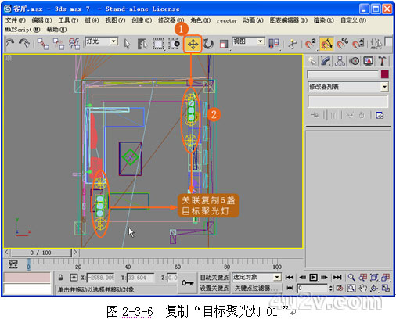
Task: Expand the 修改器列表 modifier list dropdown
Action: pos(384,87)
